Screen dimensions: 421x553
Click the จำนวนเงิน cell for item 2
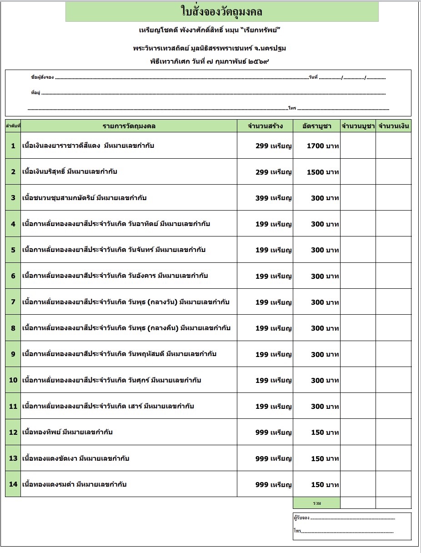(393, 172)
